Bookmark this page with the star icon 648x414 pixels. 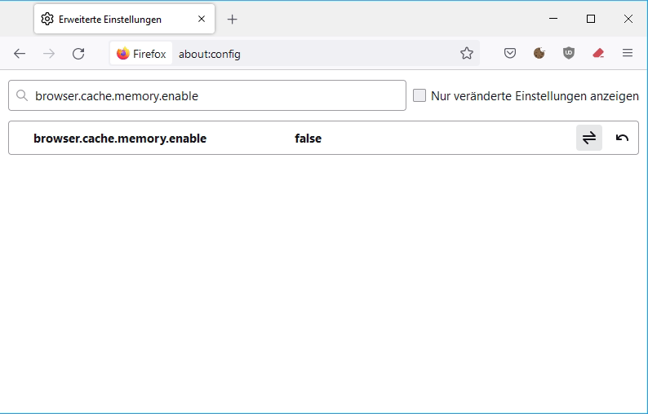coord(467,53)
